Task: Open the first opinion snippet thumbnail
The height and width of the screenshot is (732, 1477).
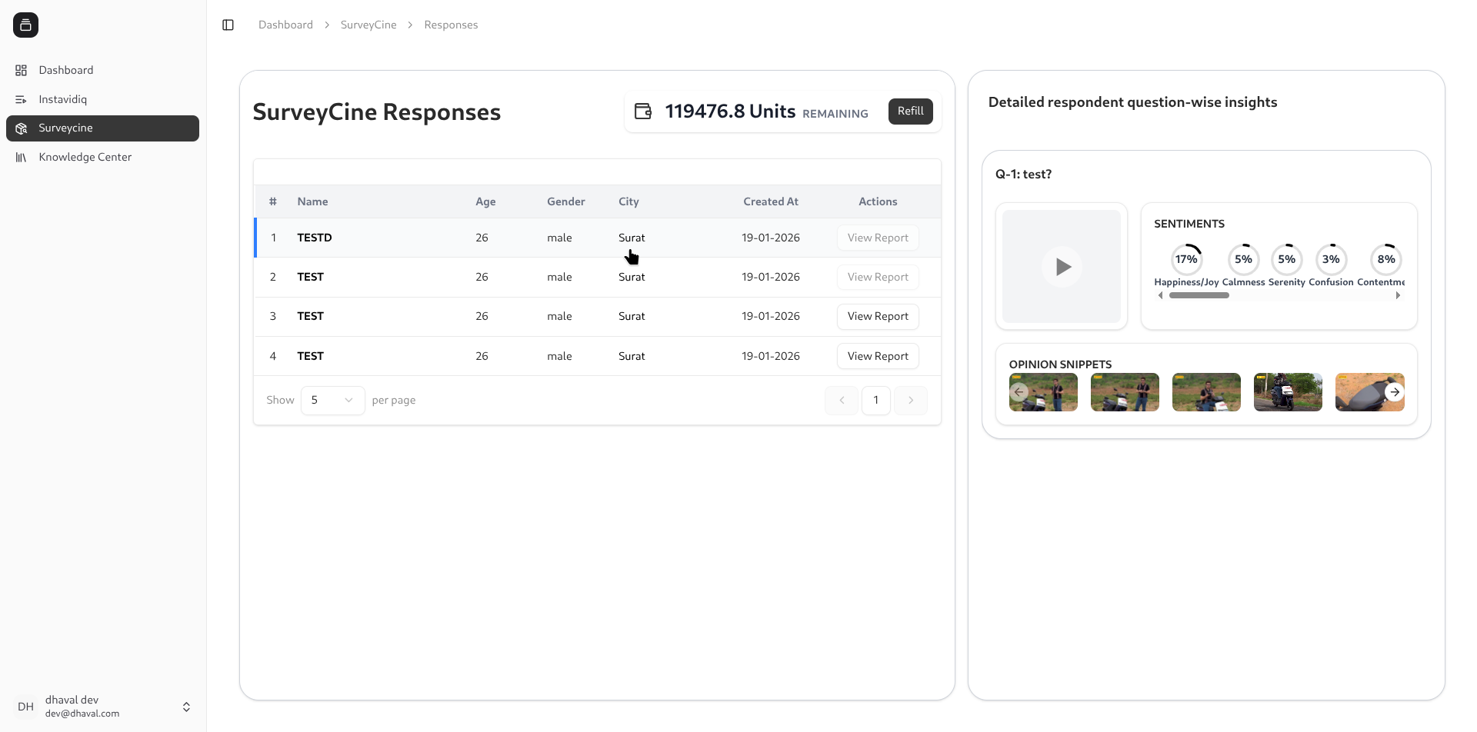Action: [1043, 392]
